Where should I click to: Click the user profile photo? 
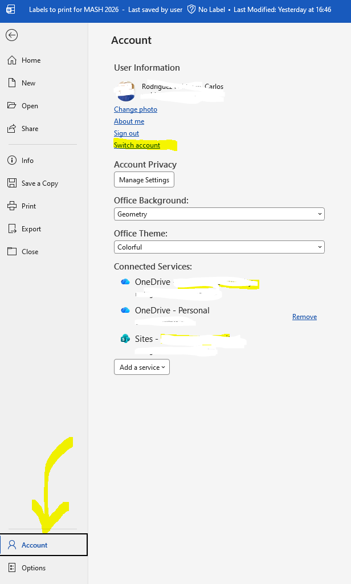tap(125, 91)
